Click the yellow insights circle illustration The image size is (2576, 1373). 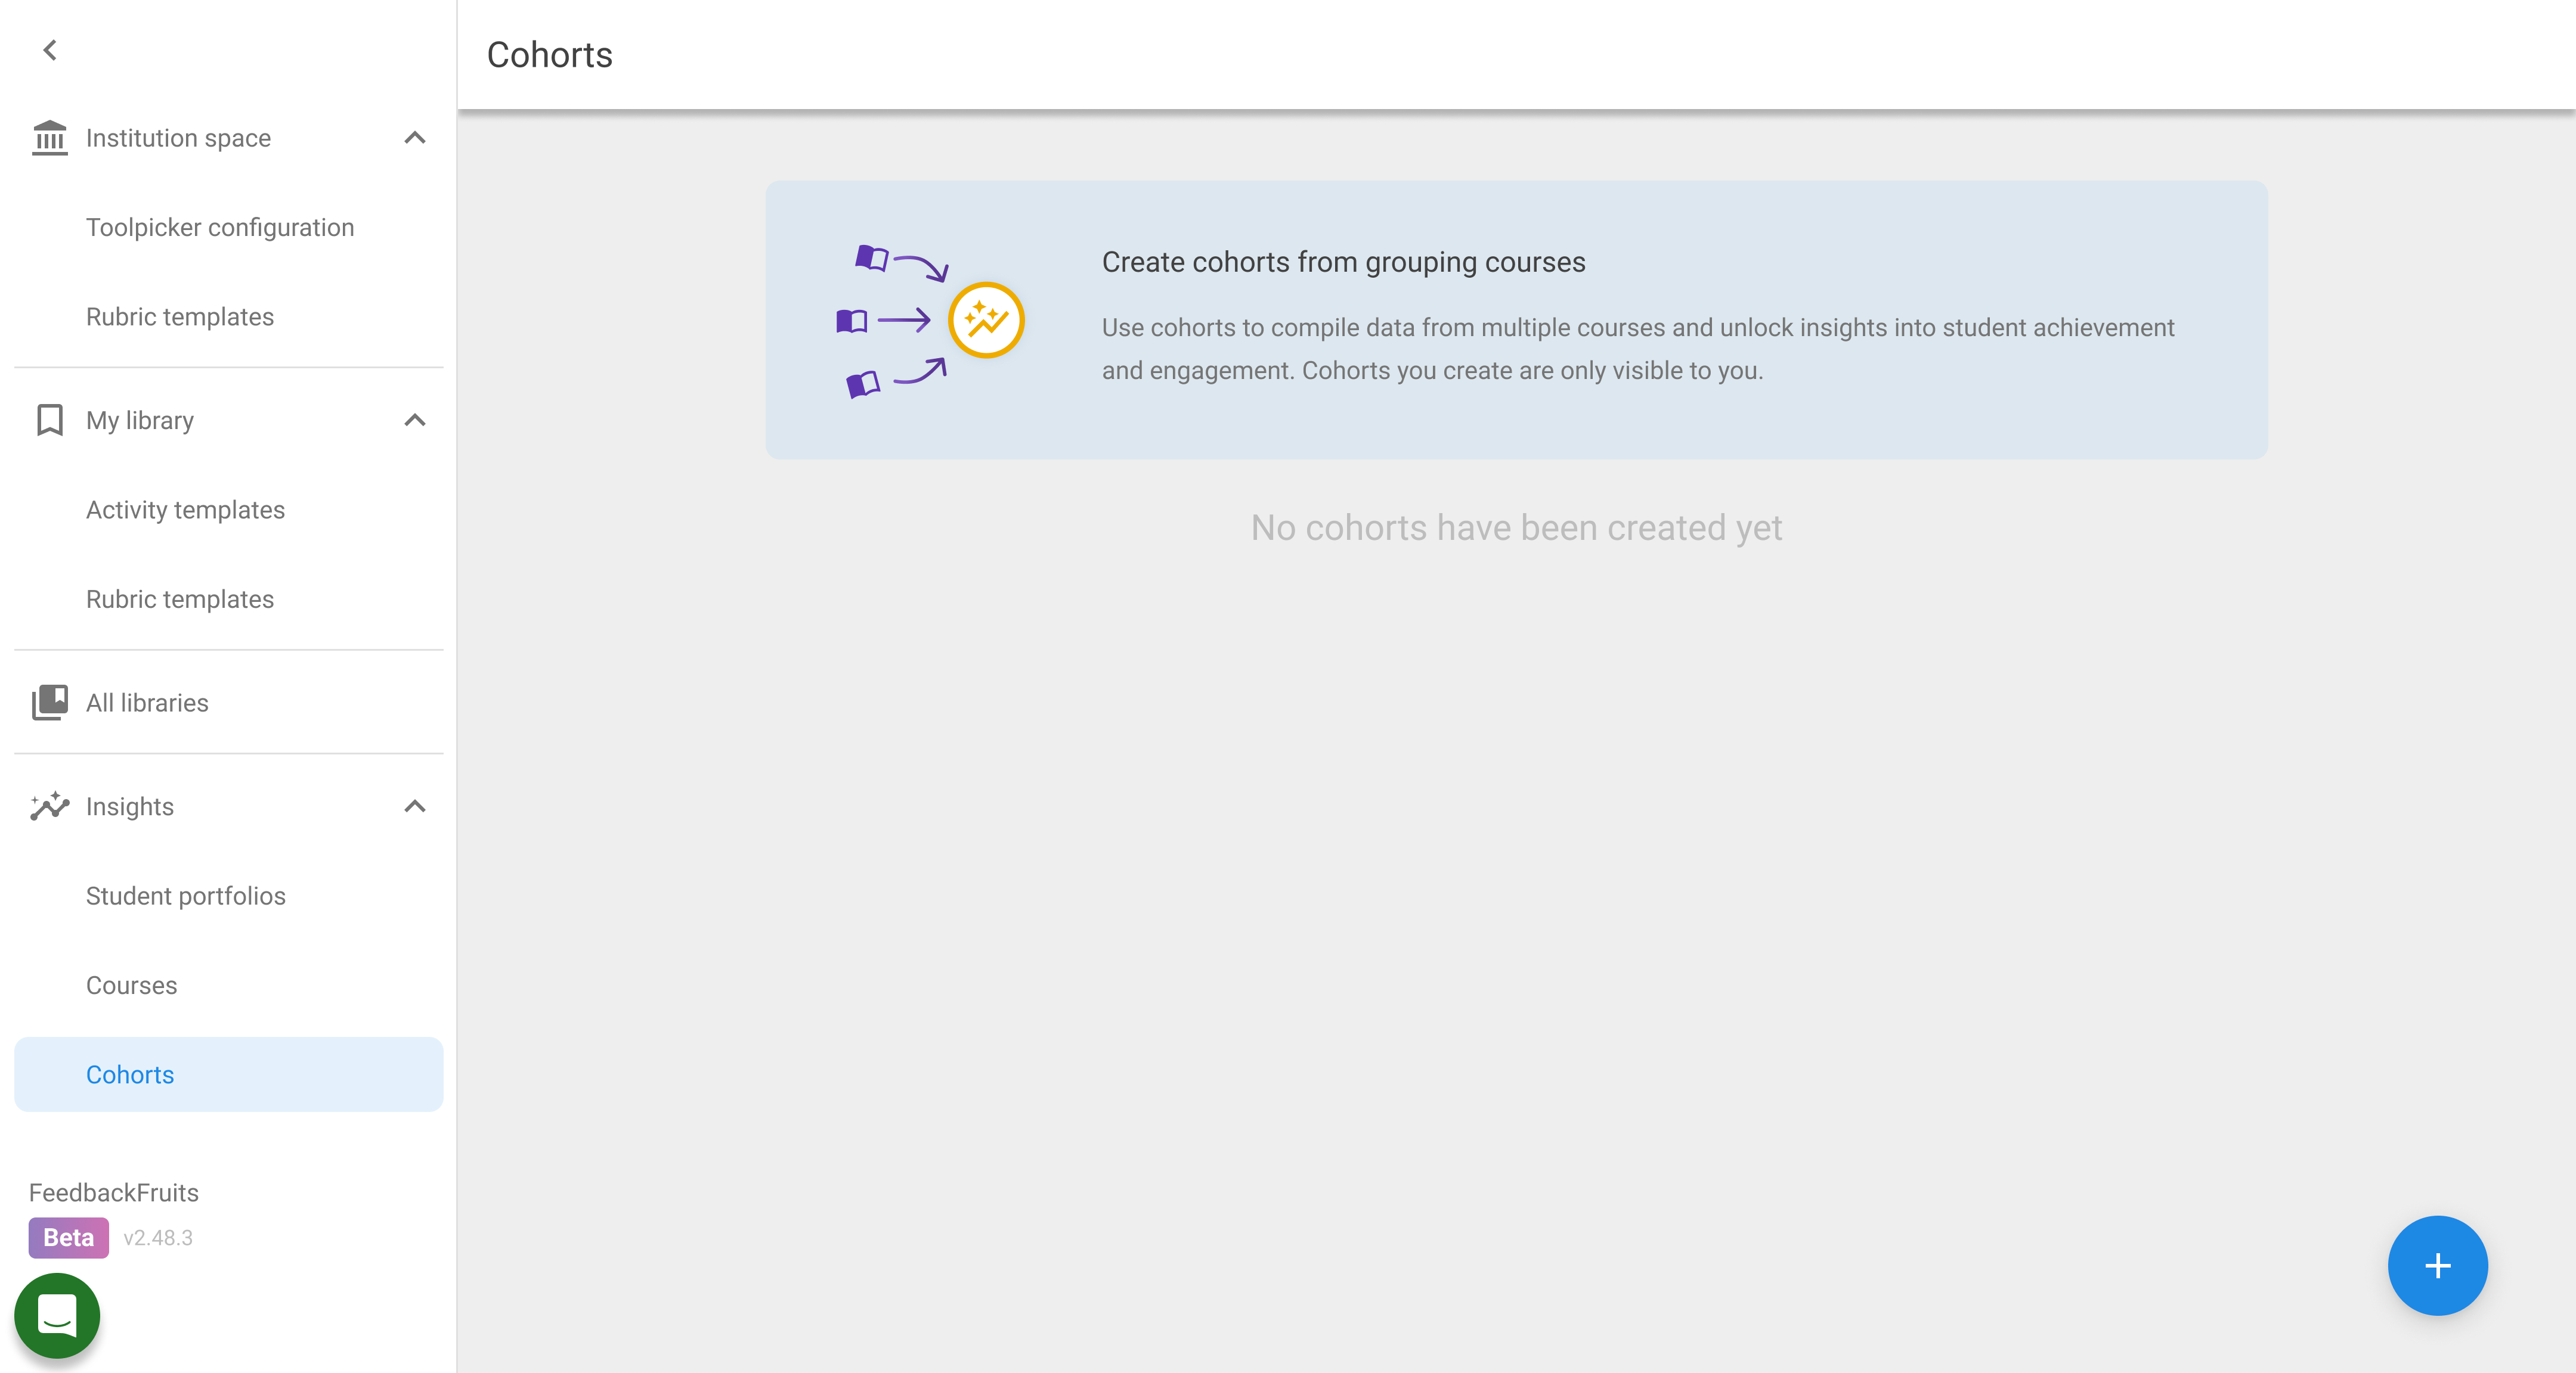click(986, 320)
